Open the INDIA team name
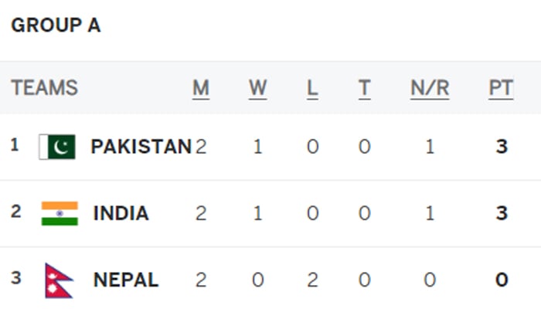Viewport: 541px width, 309px height. tap(121, 213)
